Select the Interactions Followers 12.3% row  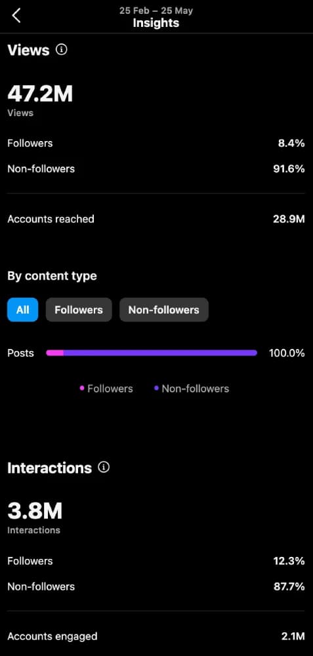point(156,561)
